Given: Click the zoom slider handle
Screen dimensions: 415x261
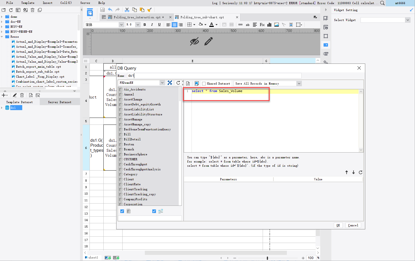Looking at the screenshot, I should [x=267, y=258].
